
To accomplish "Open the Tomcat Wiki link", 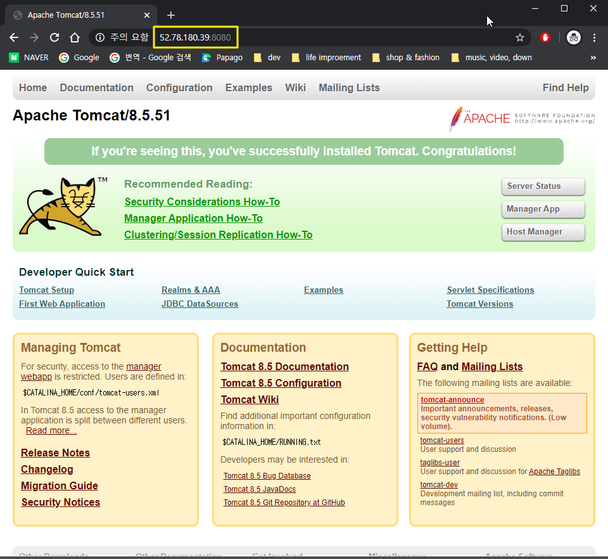I will coord(250,399).
